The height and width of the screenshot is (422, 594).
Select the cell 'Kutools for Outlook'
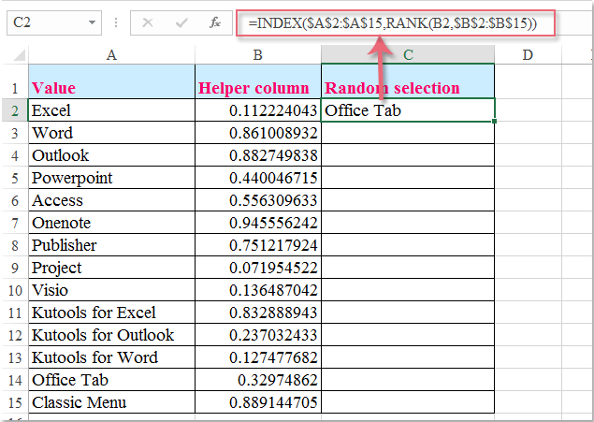111,335
